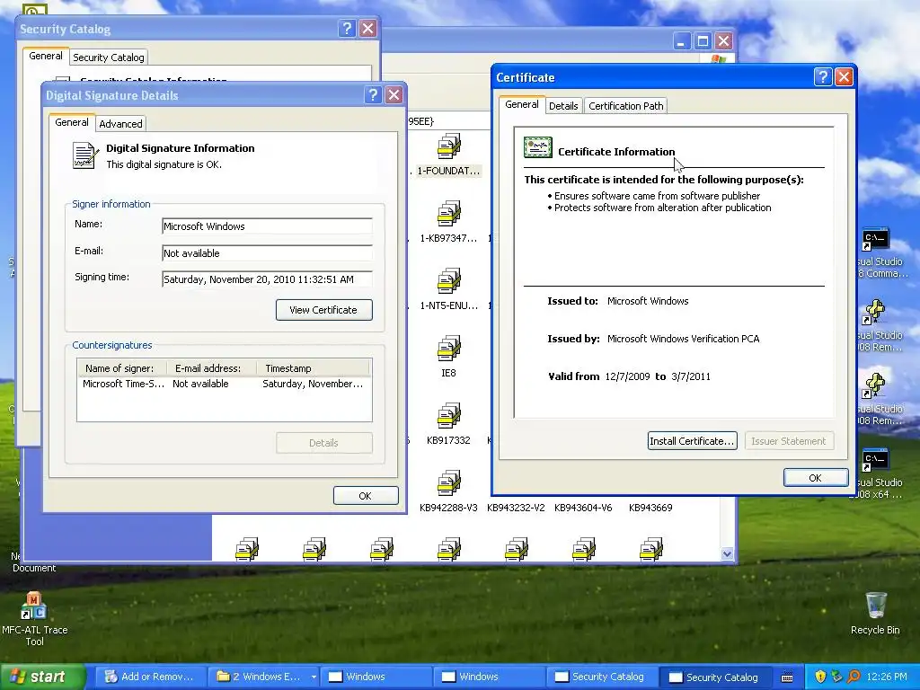920x690 pixels.
Task: Select the Microsoft Time-S... countersignature row
Action: 224,384
